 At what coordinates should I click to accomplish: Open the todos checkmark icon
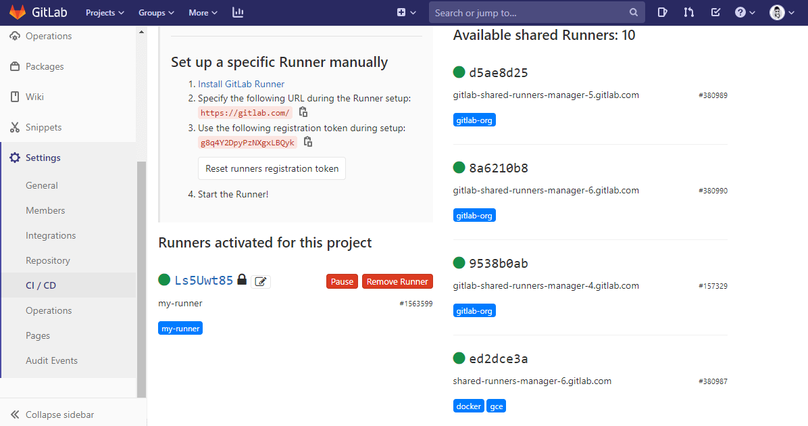(715, 11)
